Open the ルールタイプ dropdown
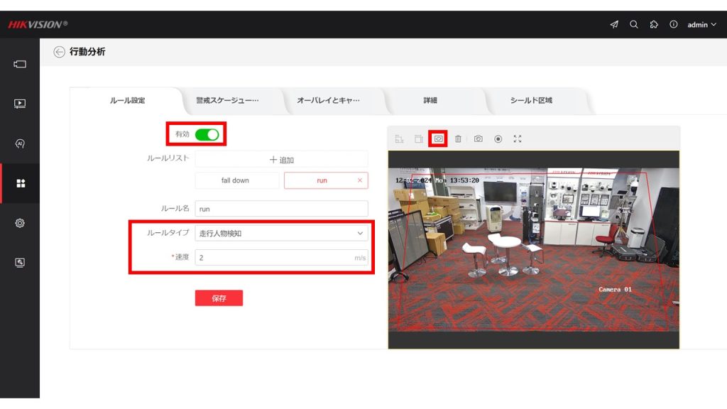This screenshot has width=727, height=409. [281, 233]
